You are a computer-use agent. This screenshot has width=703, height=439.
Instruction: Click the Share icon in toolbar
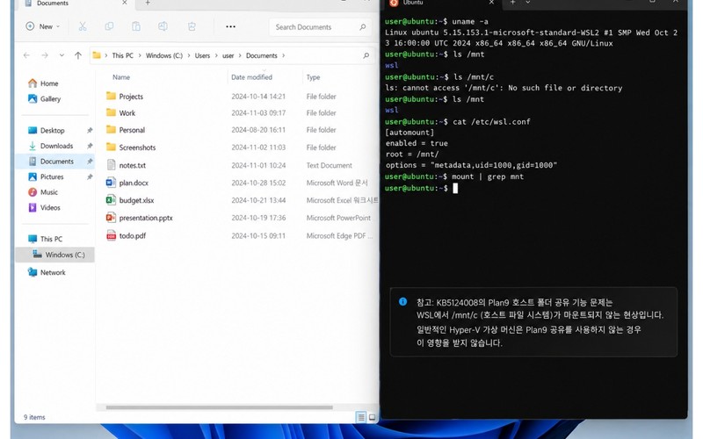point(192,27)
